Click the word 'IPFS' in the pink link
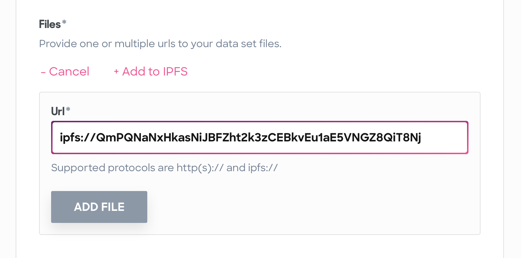521x258 pixels. click(x=175, y=72)
